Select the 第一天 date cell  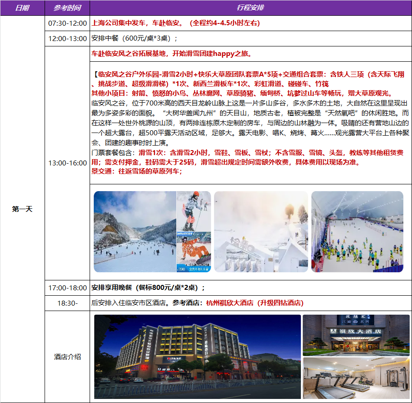22,209
